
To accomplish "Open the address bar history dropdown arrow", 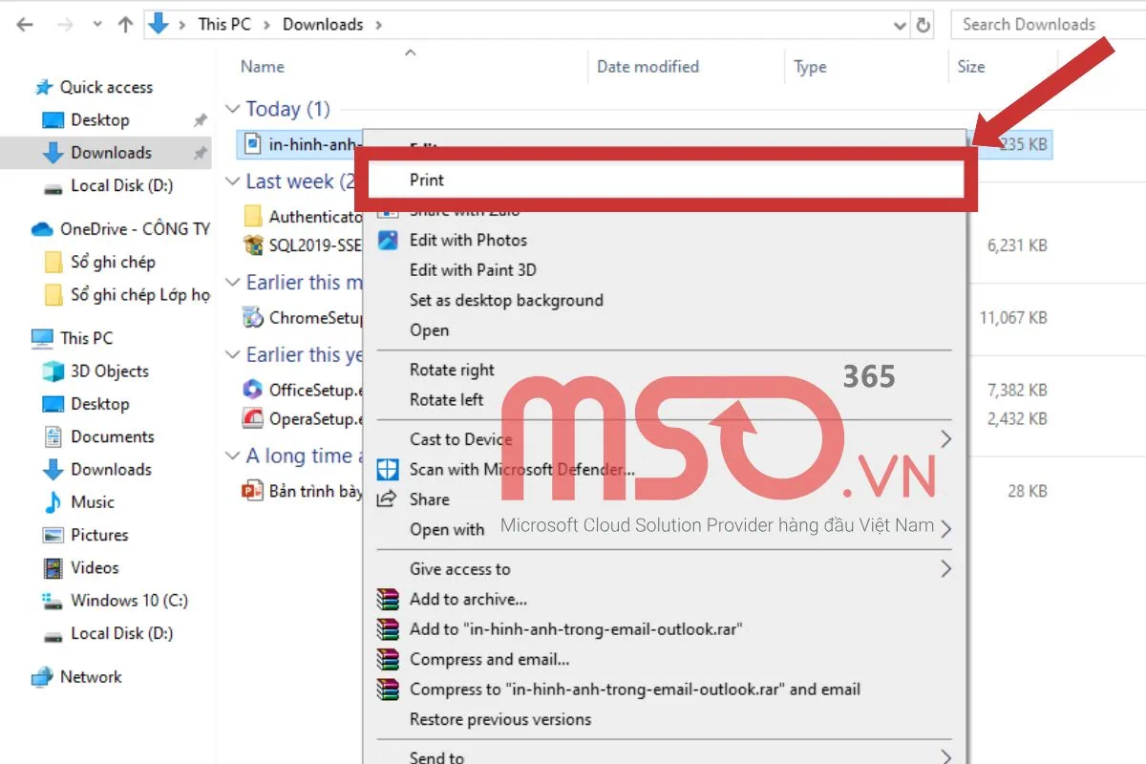I will [x=899, y=24].
